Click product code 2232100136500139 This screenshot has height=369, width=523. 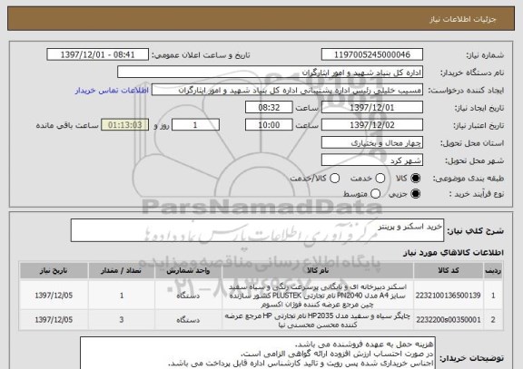click(x=448, y=296)
